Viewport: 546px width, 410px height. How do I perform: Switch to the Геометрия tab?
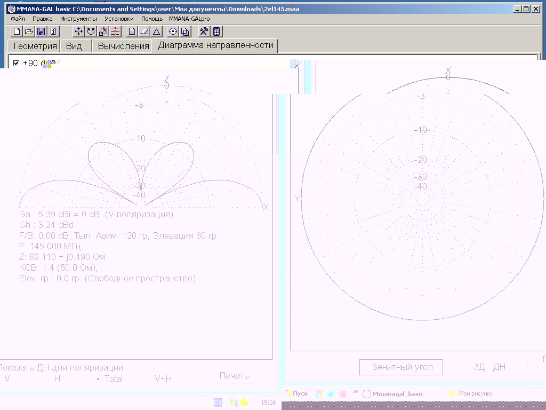[x=35, y=46]
